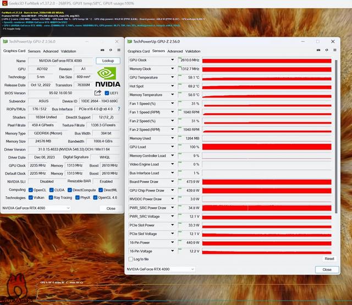Image resolution: width=352 pixels, height=305 pixels.
Task: Open Memory Used sensor dropdown arrow
Action: pos(172,138)
